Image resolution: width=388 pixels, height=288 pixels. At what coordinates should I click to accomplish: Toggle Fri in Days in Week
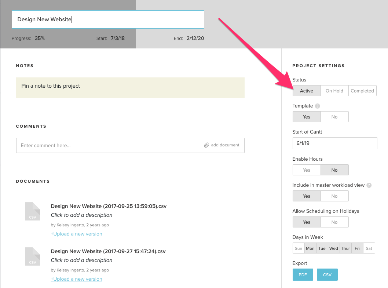[357, 248]
